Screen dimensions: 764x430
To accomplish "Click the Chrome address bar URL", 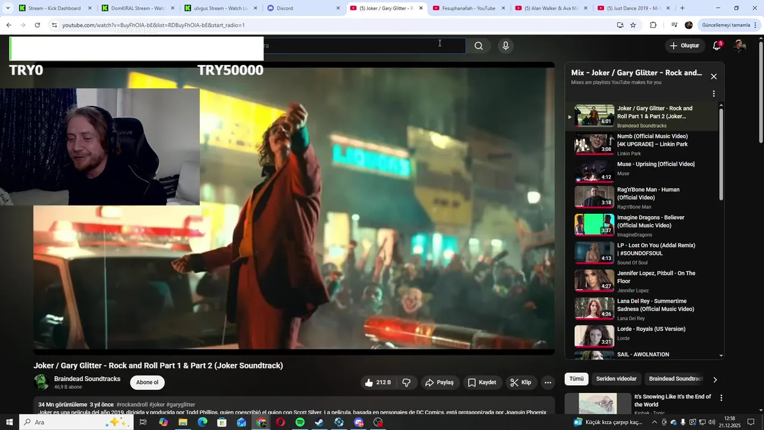I will [153, 25].
